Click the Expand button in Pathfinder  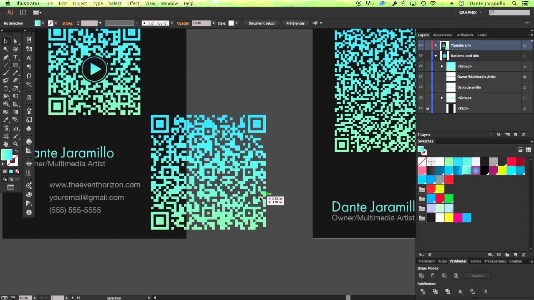click(x=477, y=276)
